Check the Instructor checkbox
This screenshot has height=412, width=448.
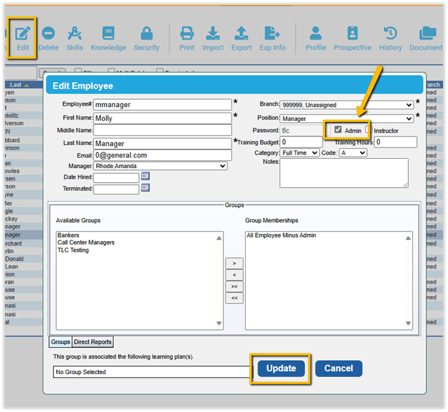tap(368, 129)
